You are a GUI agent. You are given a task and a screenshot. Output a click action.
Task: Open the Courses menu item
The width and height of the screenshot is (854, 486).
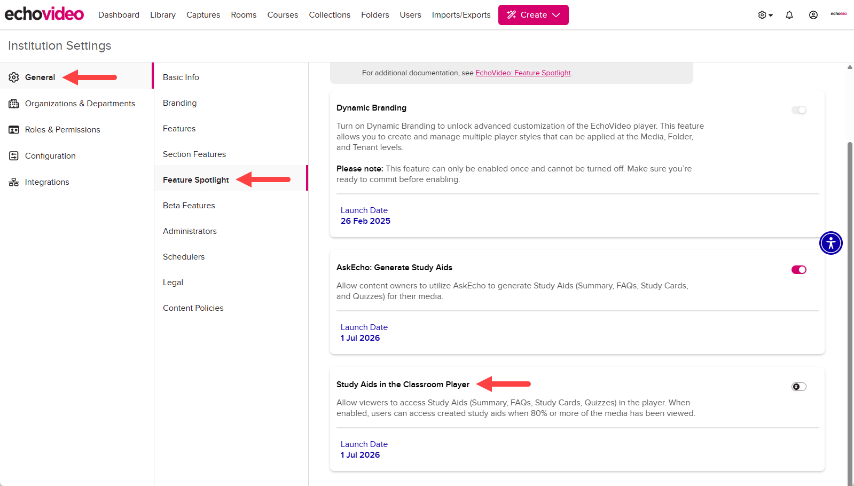pos(283,15)
